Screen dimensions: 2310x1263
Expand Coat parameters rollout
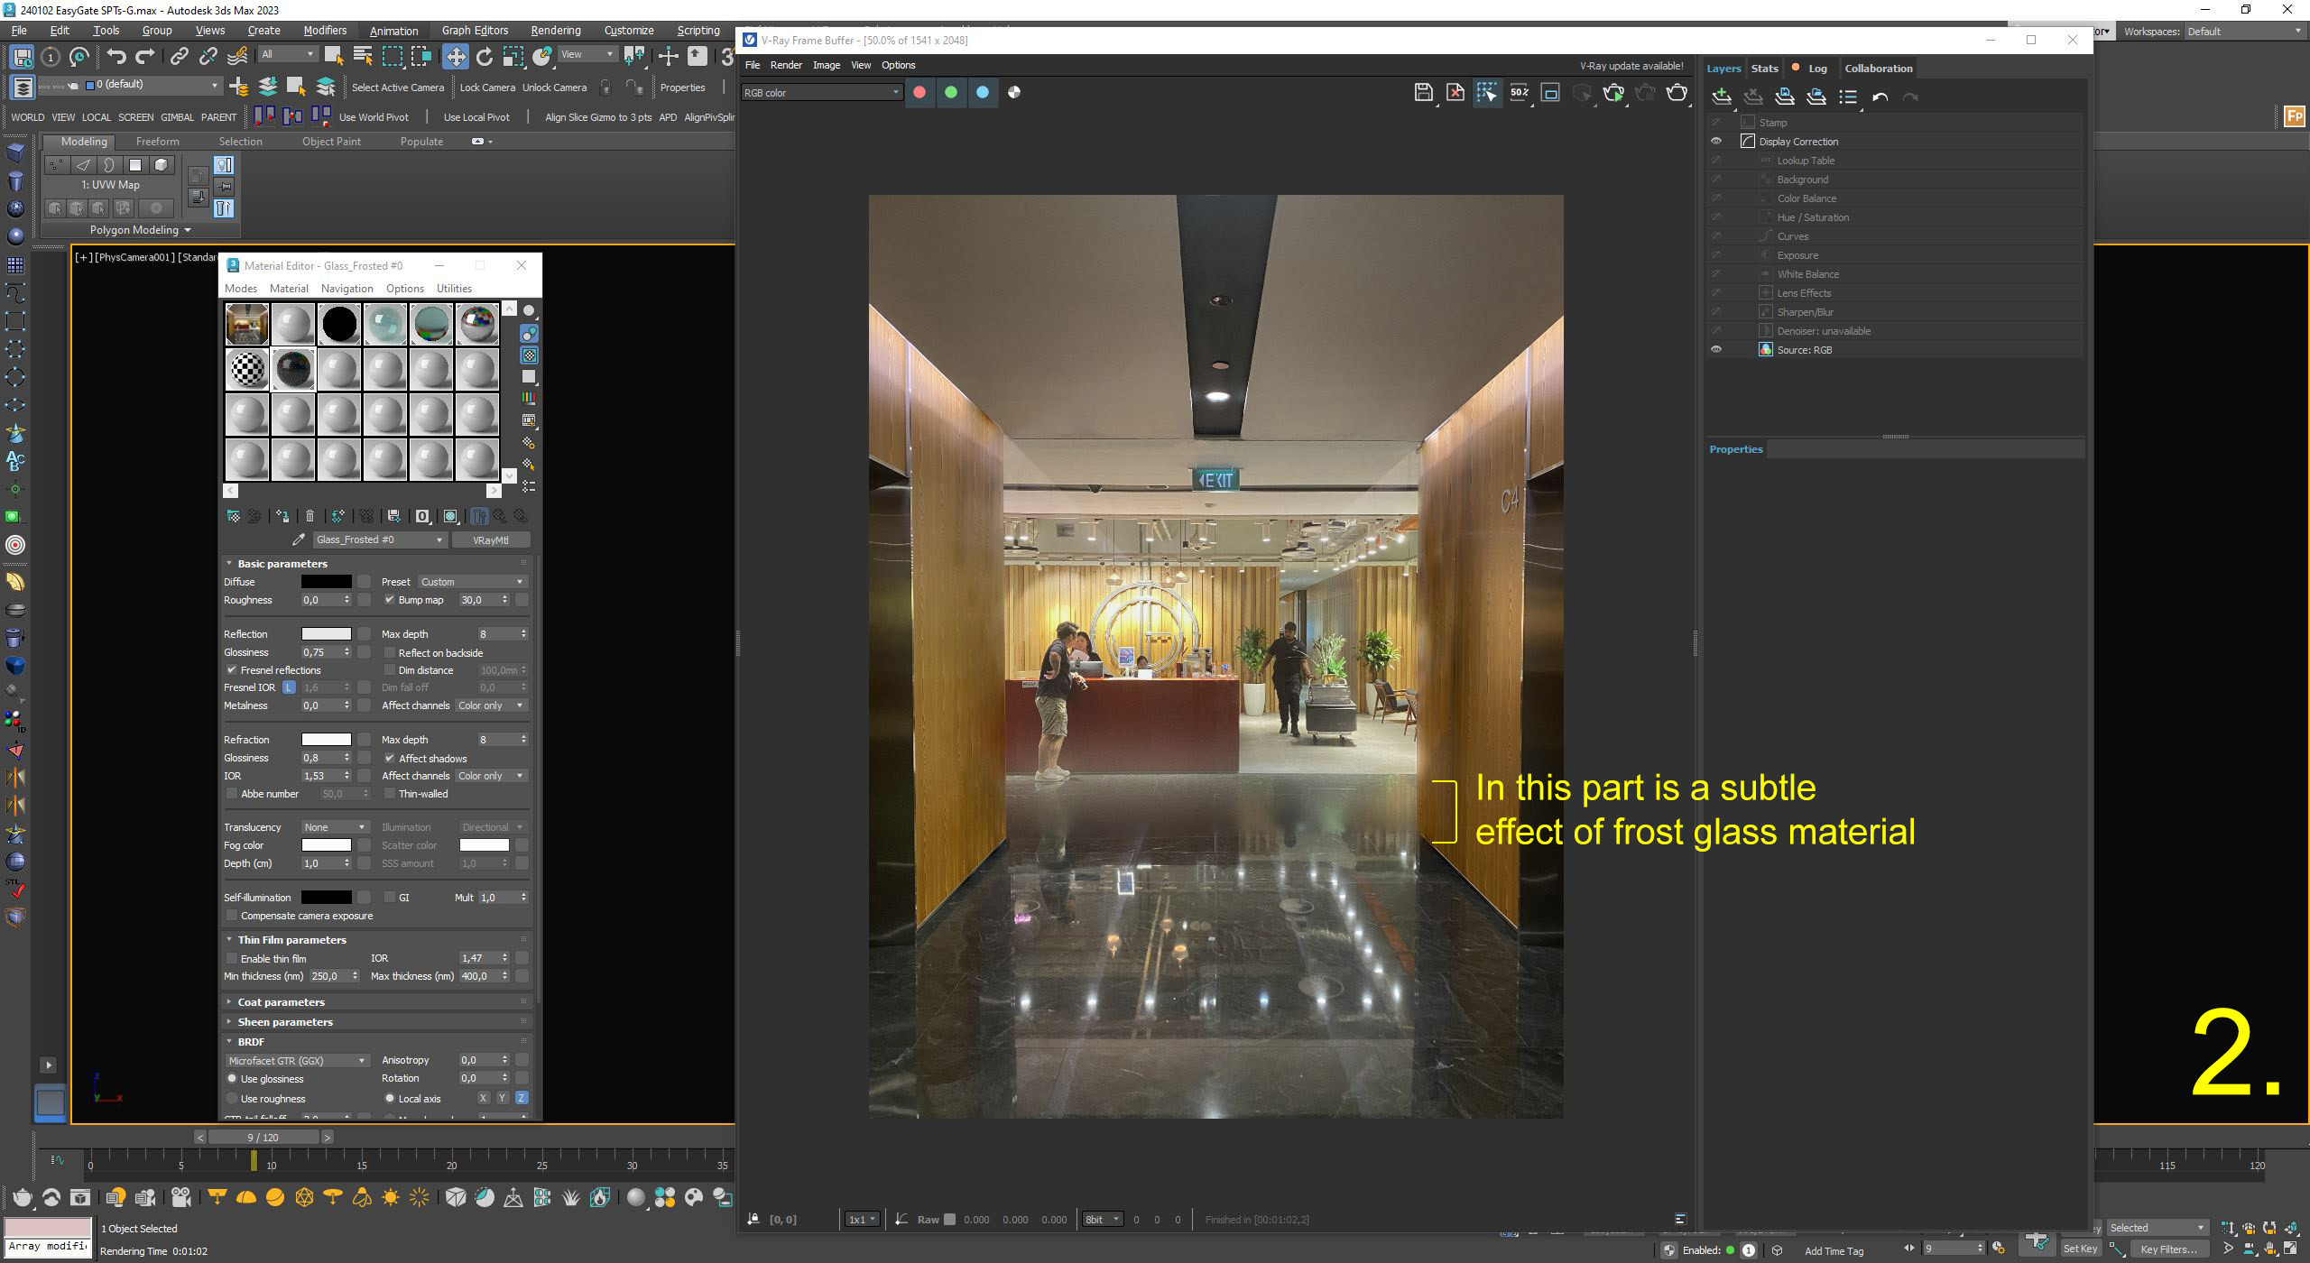point(377,1002)
